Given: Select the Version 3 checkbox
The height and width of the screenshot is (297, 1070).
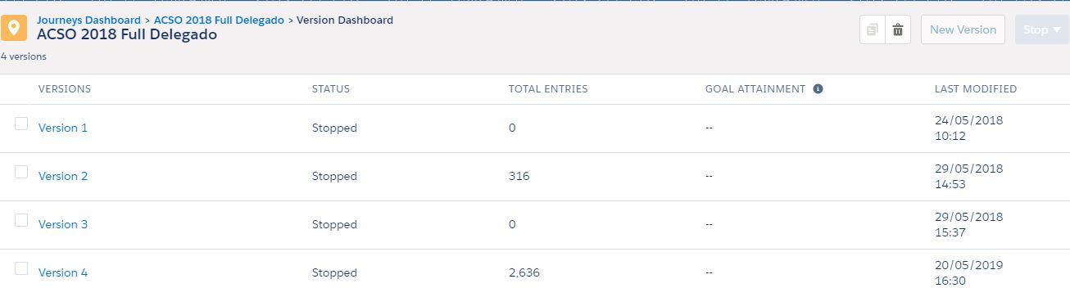Looking at the screenshot, I should 21,220.
